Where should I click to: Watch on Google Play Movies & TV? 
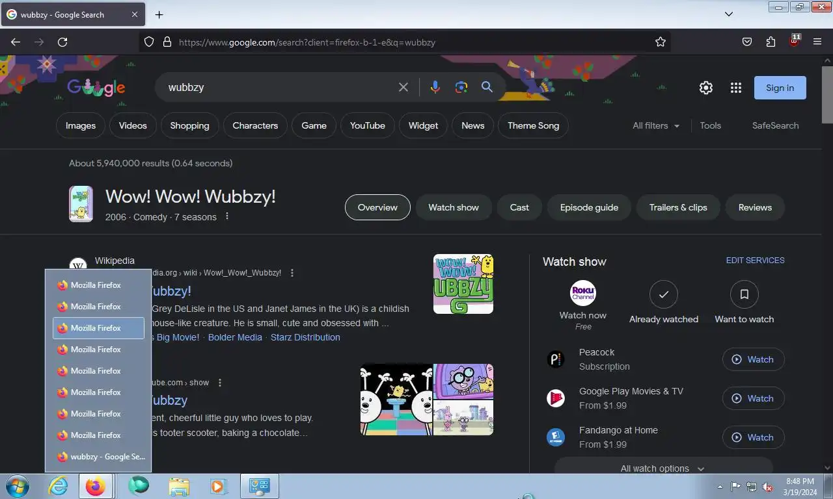coord(753,398)
